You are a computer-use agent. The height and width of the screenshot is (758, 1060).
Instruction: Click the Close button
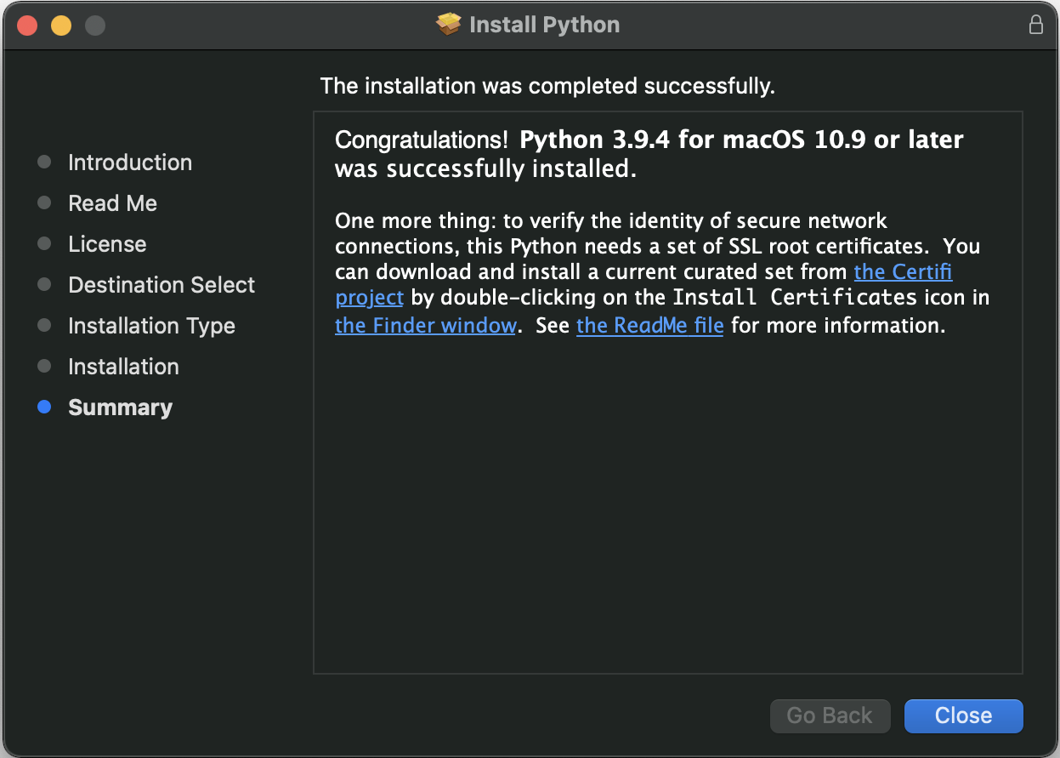tap(963, 715)
